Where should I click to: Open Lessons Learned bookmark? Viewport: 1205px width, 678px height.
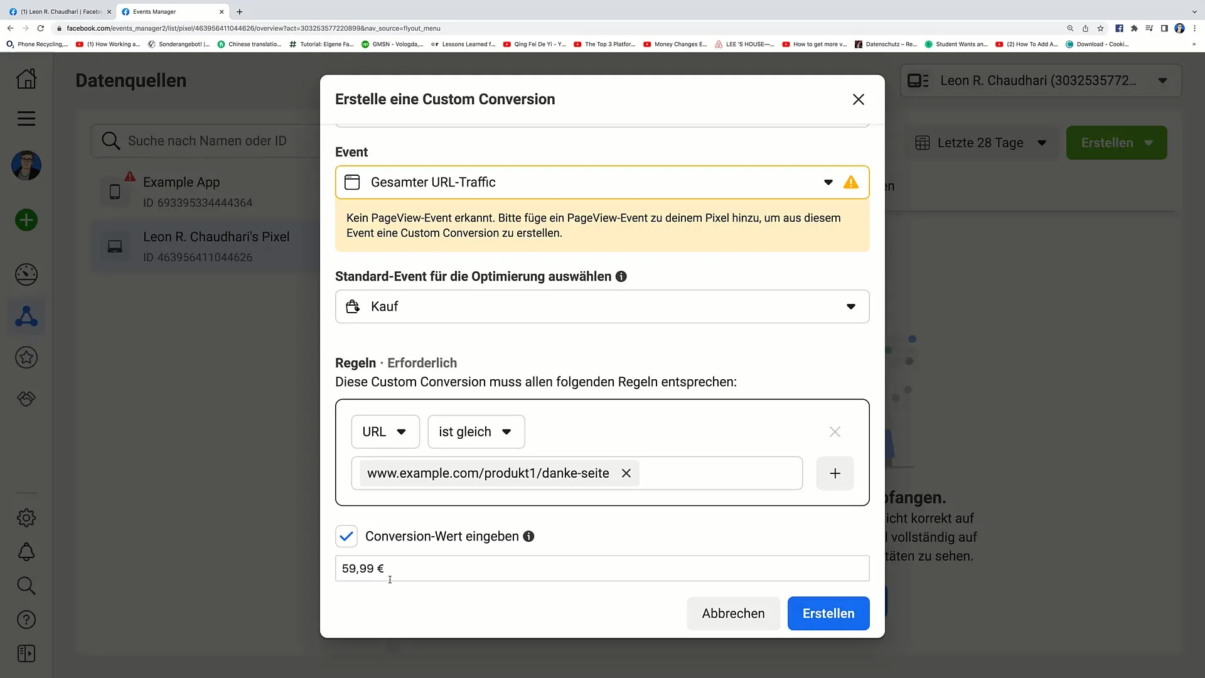tap(463, 45)
